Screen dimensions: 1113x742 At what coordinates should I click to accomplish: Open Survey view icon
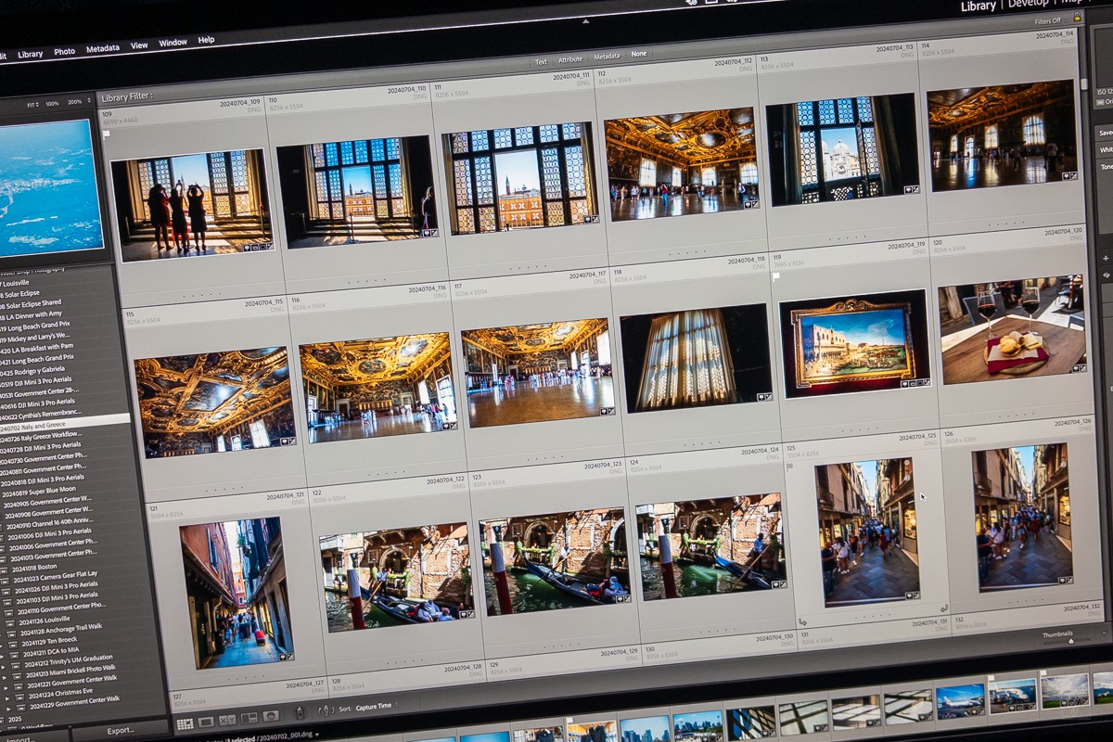pos(249,718)
